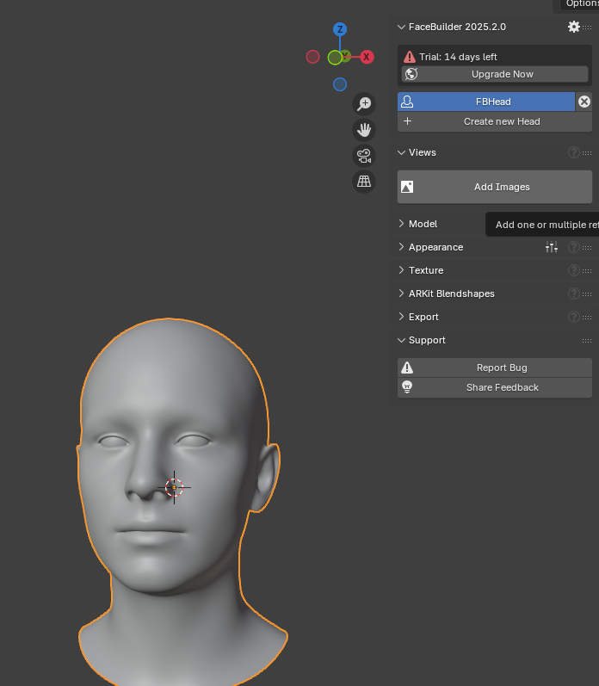Expand the Model panel

point(423,224)
